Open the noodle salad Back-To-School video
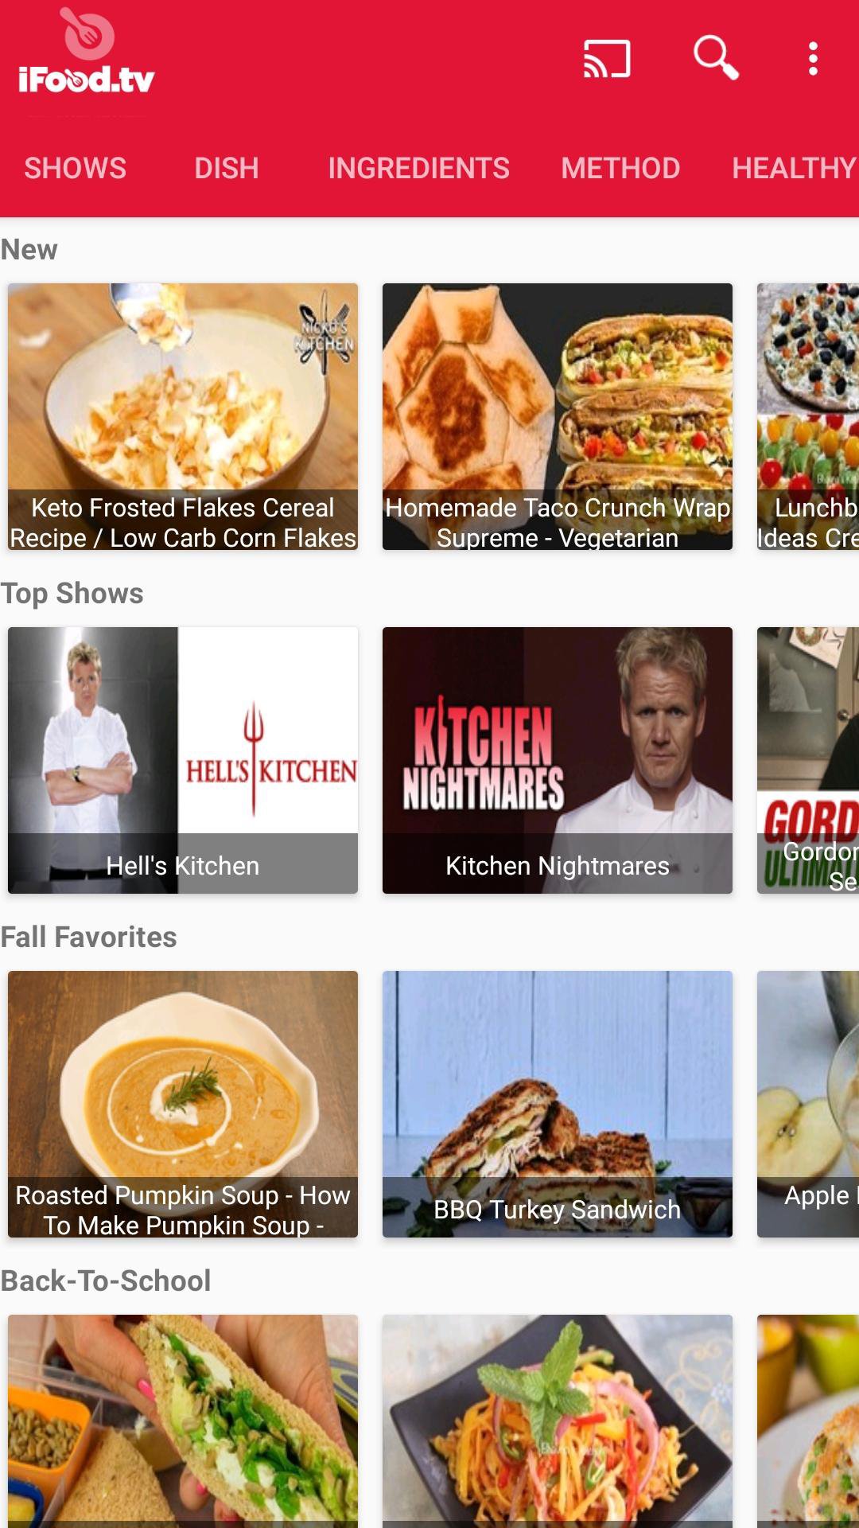The height and width of the screenshot is (1528, 859). (x=558, y=1421)
